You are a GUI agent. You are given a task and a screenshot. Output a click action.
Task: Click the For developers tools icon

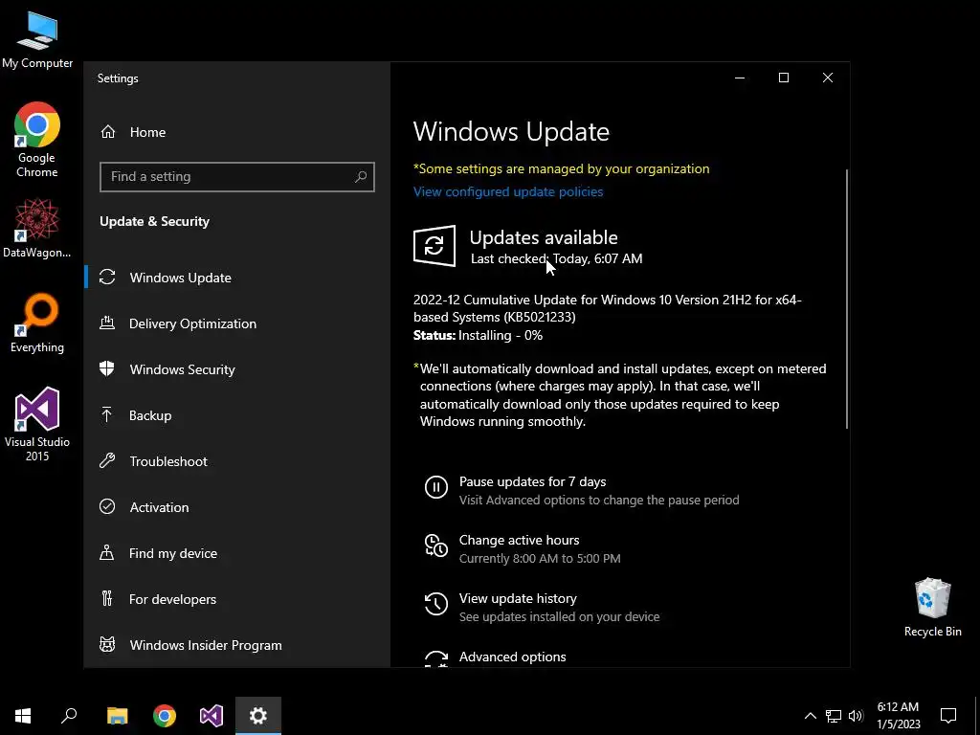107,598
